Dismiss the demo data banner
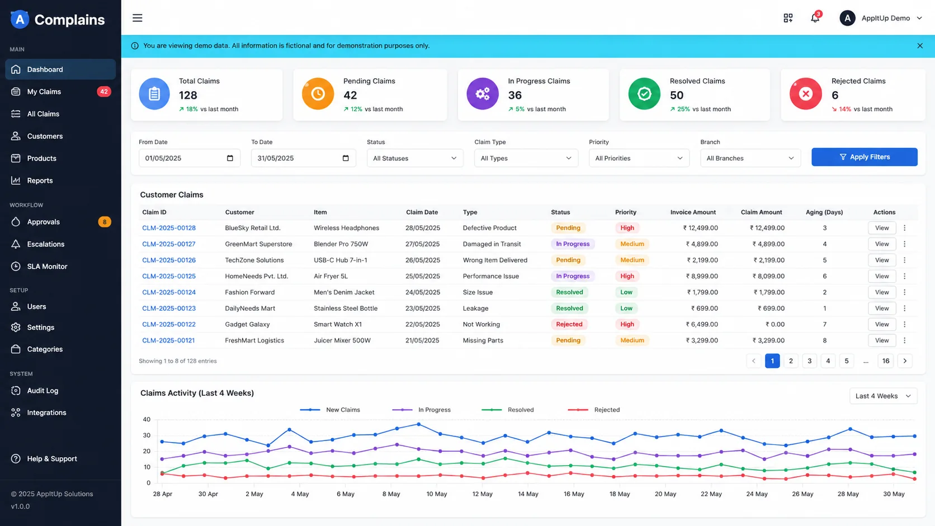 [x=920, y=46]
